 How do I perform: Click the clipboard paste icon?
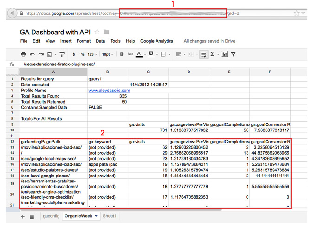tap(49, 54)
